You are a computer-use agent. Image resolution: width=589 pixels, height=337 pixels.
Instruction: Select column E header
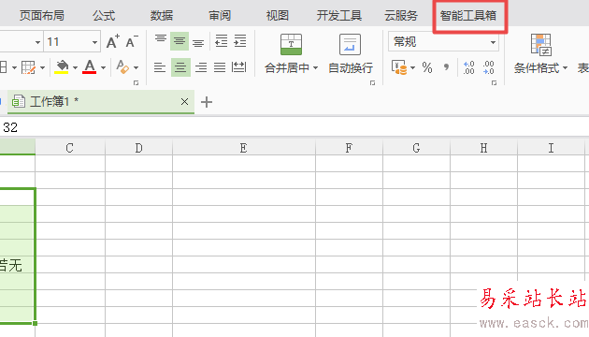(x=243, y=148)
